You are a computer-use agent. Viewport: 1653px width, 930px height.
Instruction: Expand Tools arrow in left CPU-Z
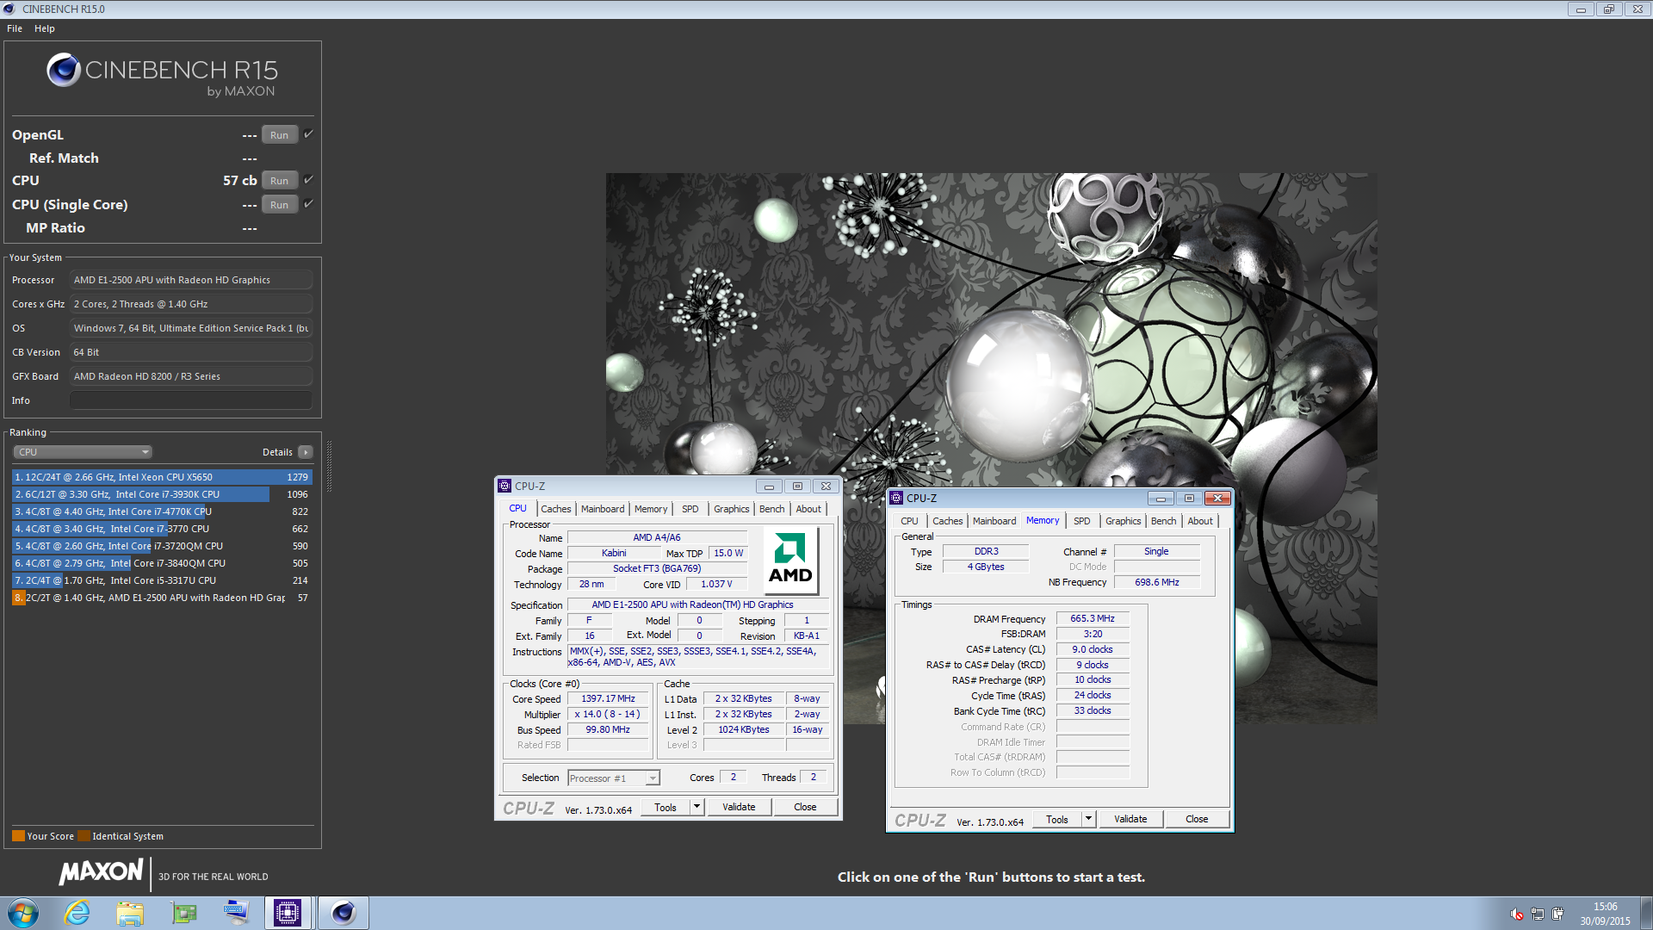pos(697,808)
